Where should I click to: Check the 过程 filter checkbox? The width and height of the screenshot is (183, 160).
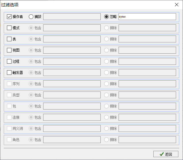pos(9,61)
